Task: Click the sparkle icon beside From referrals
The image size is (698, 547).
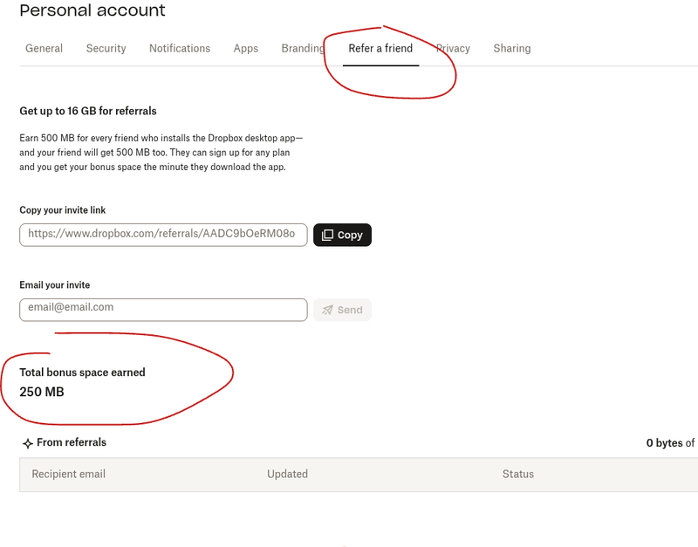Action: (27, 443)
